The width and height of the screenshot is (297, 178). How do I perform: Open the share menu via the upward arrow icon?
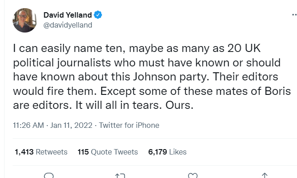coord(264,176)
